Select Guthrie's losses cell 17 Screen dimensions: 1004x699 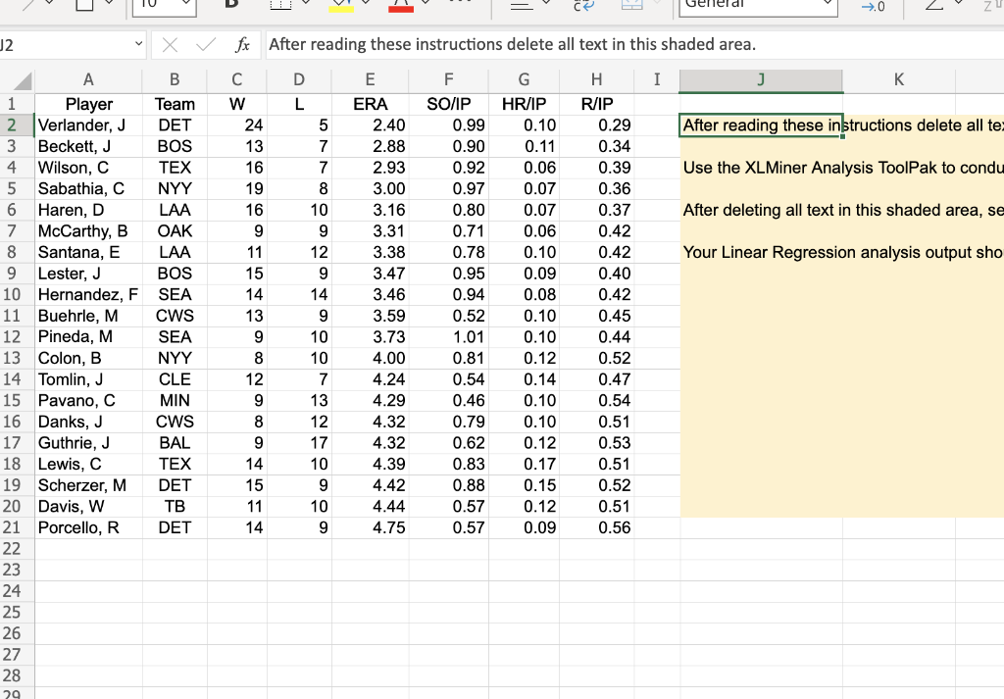point(299,443)
